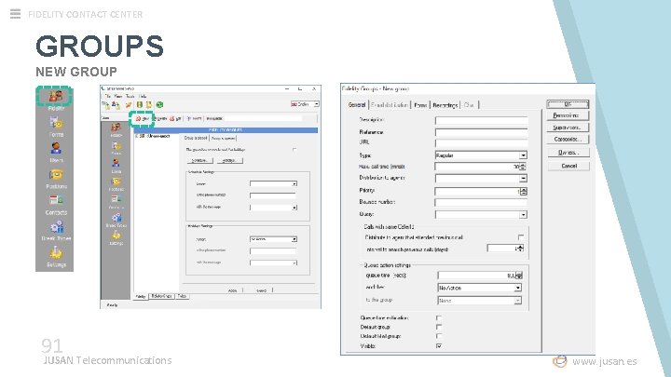The image size is (671, 377).
Task: Open the Query dropdown
Action: pos(481,215)
